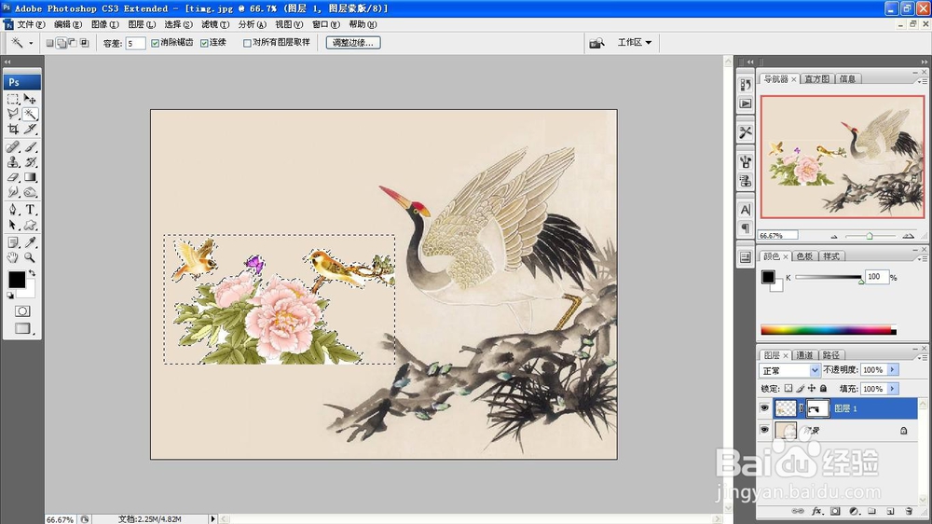
Task: Switch to the 通道 tab
Action: [x=804, y=355]
